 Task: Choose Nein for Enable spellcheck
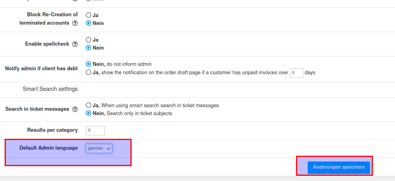coord(88,48)
